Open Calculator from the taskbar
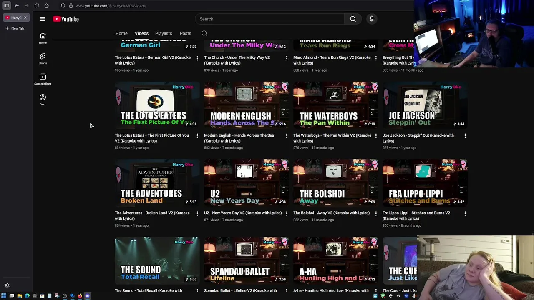This screenshot has height=300, width=534. [50, 296]
